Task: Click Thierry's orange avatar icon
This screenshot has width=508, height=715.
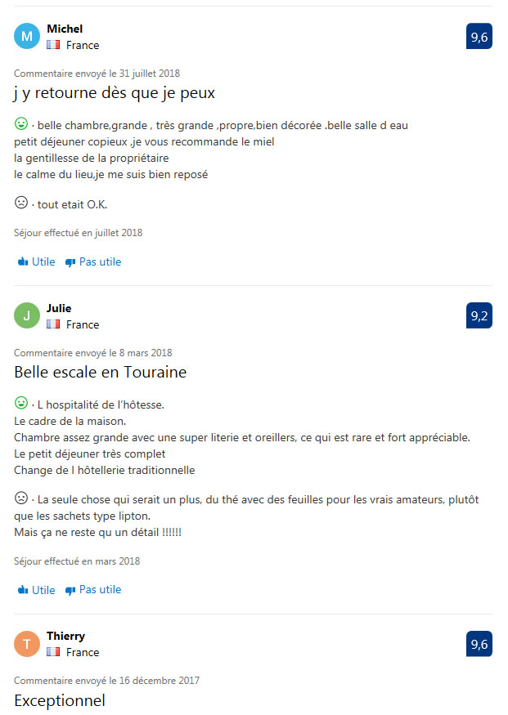Action: pyautogui.click(x=27, y=644)
